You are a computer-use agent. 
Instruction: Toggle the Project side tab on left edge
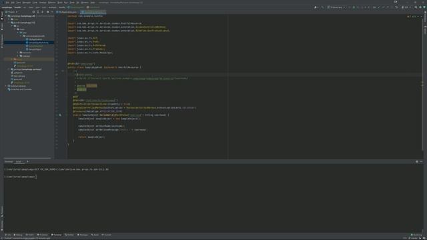[x=2, y=15]
